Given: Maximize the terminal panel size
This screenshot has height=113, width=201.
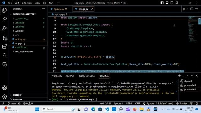Looking at the screenshot, I should click(x=192, y=76).
